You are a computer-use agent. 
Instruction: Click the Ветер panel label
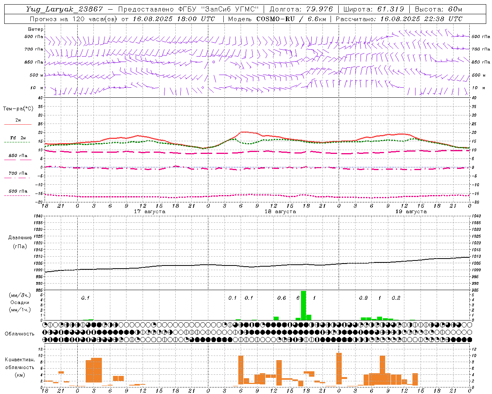[x=35, y=29]
